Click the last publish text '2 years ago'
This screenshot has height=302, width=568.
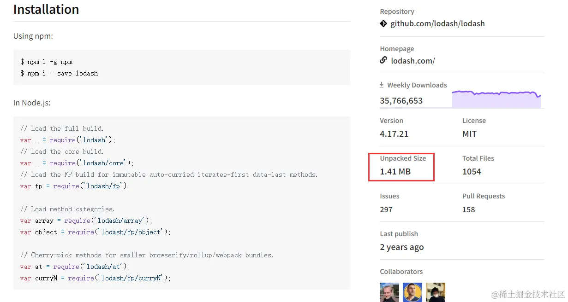[402, 247]
